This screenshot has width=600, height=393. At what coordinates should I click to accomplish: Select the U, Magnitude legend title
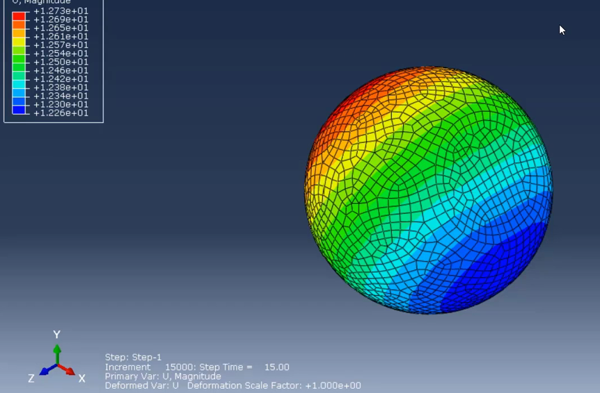(41, 2)
